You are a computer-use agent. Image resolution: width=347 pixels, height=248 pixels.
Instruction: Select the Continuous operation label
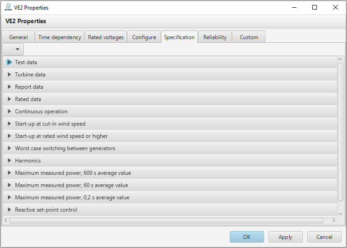point(41,111)
